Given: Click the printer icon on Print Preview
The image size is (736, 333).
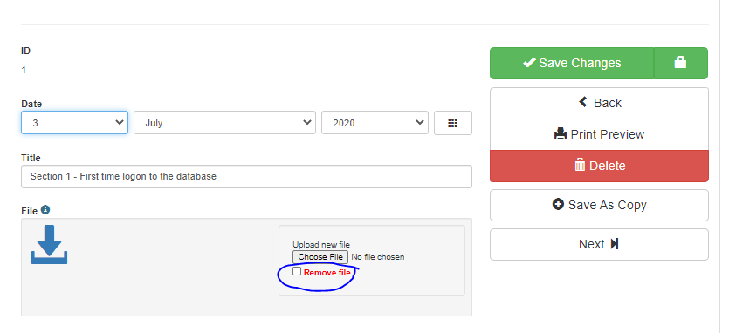Looking at the screenshot, I should tap(561, 134).
